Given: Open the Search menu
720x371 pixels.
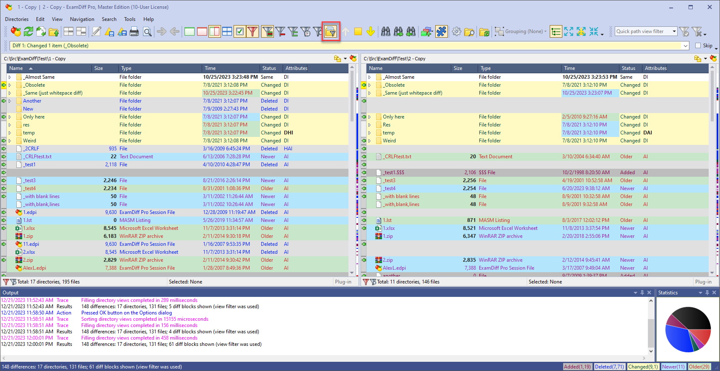Looking at the screenshot, I should tap(109, 19).
